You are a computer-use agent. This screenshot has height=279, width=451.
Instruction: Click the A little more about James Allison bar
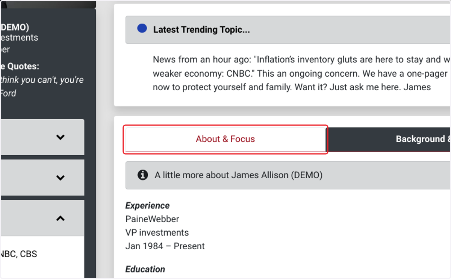coord(288,175)
